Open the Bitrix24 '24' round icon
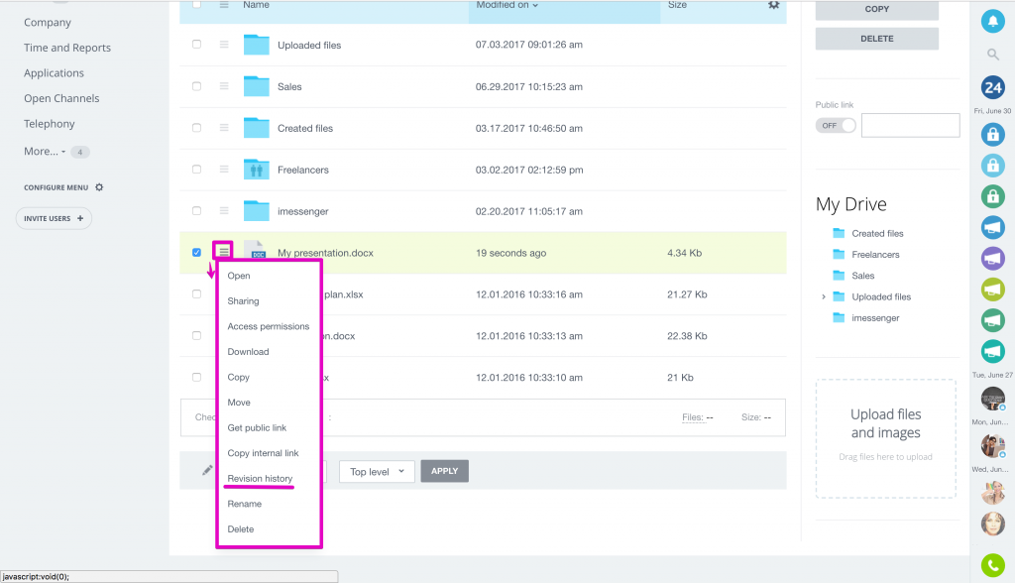The height and width of the screenshot is (583, 1015). click(992, 87)
